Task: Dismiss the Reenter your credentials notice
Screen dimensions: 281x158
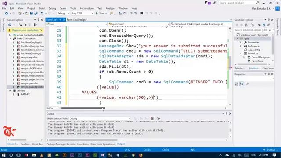Action: coord(41,30)
